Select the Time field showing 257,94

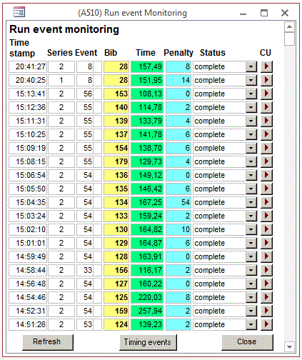point(147,311)
